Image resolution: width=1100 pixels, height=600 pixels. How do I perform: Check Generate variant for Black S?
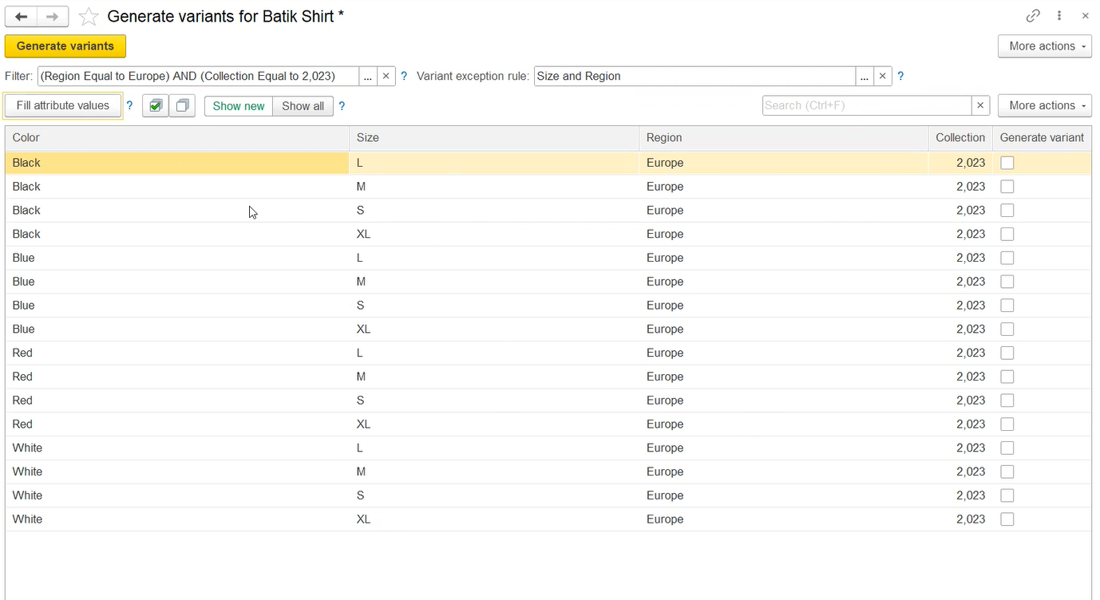(x=1007, y=211)
